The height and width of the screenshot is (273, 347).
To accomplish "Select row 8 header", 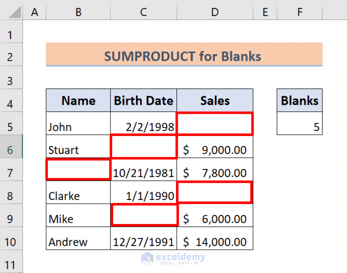I will click(x=11, y=192).
